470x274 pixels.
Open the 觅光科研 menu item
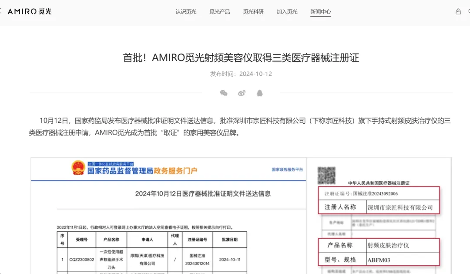pyautogui.click(x=253, y=12)
